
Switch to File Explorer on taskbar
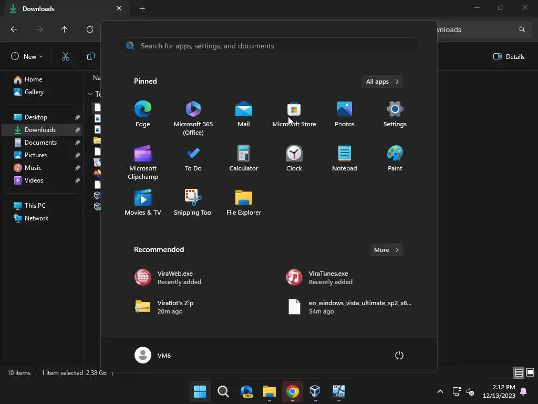[x=270, y=391]
